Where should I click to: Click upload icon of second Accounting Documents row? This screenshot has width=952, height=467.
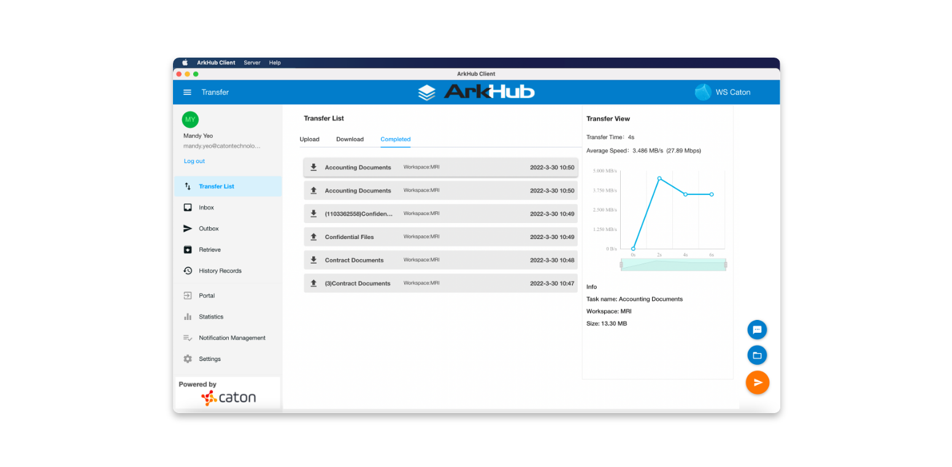point(313,191)
